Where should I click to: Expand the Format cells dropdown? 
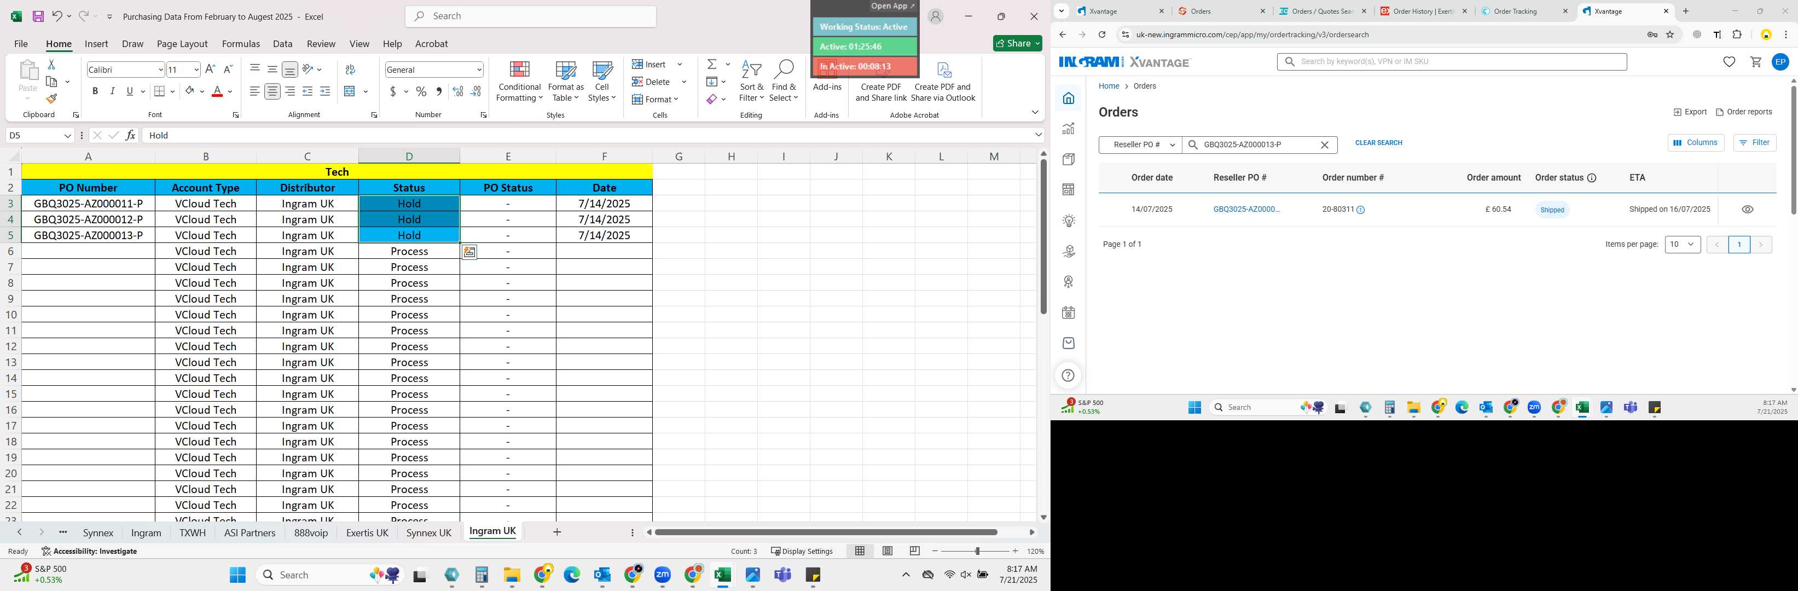[x=675, y=99]
